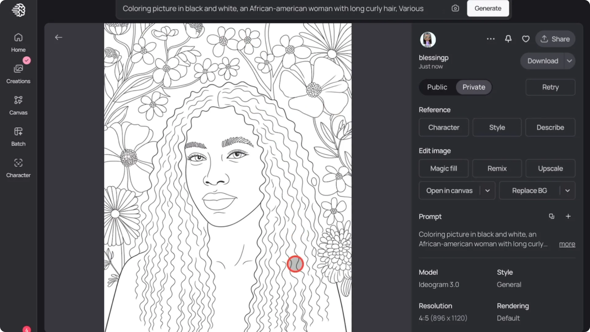The image size is (590, 332).
Task: Open the Batch feature in the sidebar
Action: (18, 136)
